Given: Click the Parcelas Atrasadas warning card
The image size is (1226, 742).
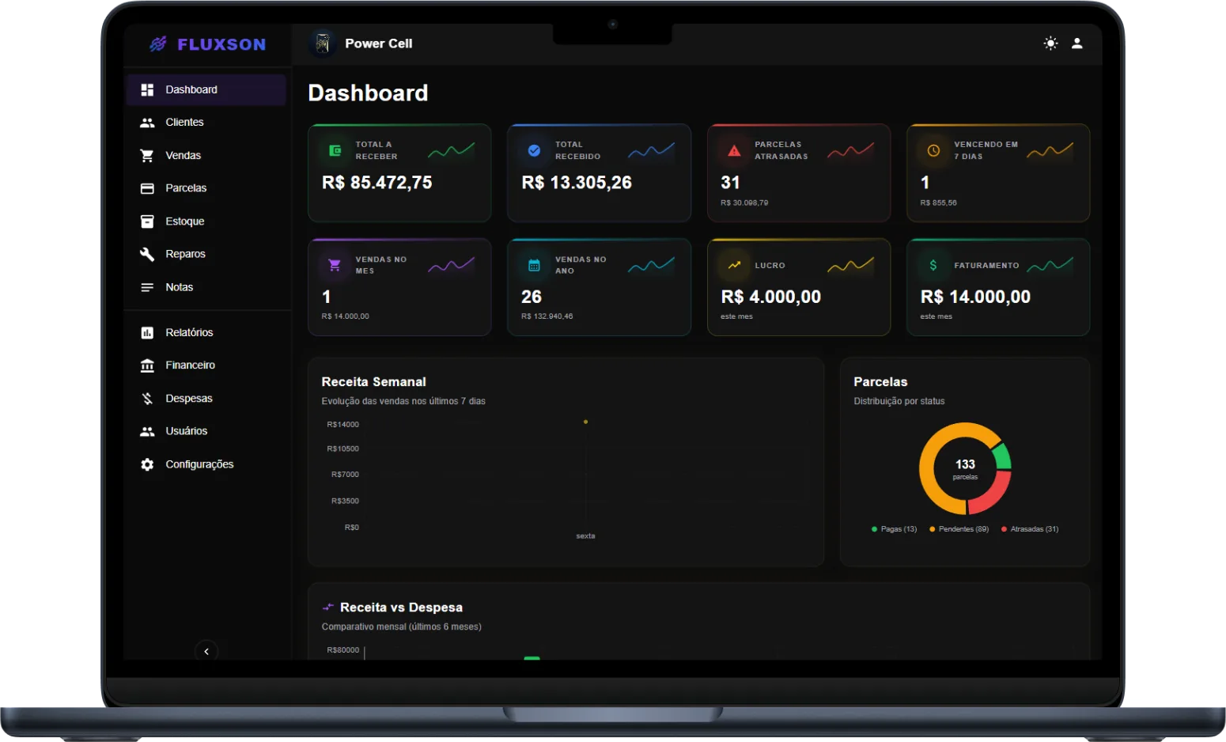Looking at the screenshot, I should tap(799, 172).
